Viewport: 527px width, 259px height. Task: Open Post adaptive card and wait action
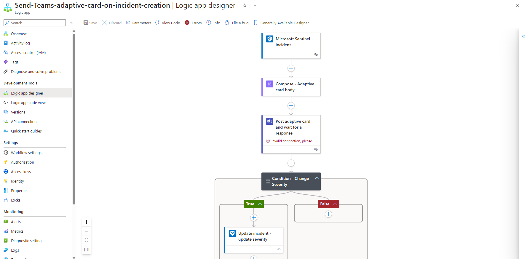pos(291,134)
